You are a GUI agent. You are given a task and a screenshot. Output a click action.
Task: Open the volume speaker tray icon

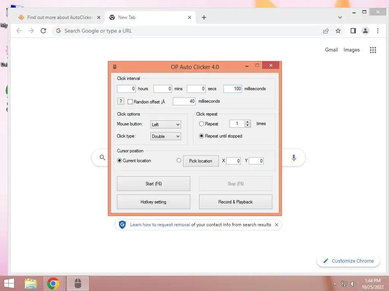[x=353, y=283]
